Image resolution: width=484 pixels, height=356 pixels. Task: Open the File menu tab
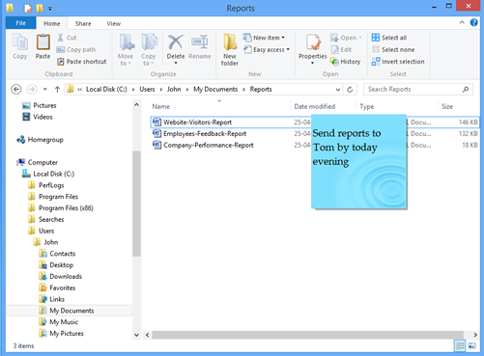point(21,23)
